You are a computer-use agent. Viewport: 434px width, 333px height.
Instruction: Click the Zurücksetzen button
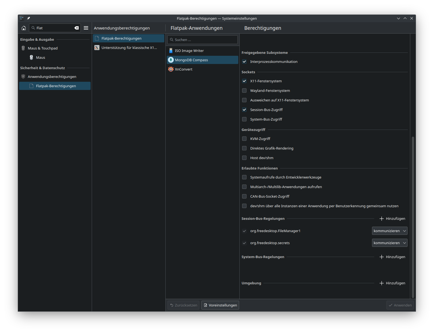[183, 305]
